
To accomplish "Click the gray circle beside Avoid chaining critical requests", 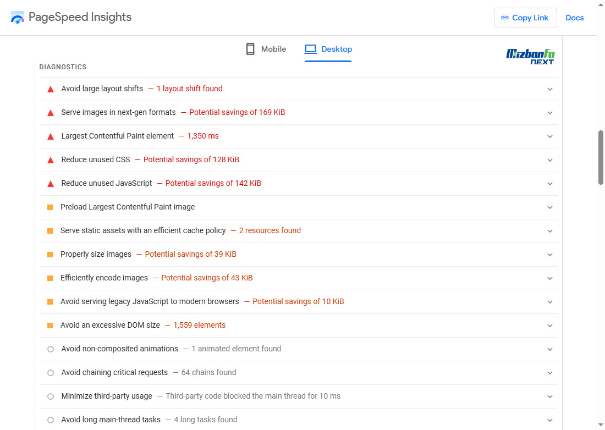I will [51, 373].
